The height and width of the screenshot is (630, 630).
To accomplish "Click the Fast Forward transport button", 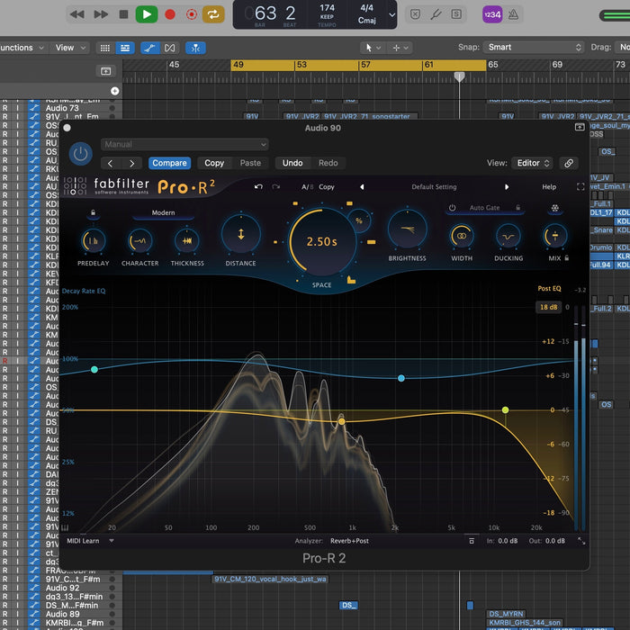I will point(101,15).
